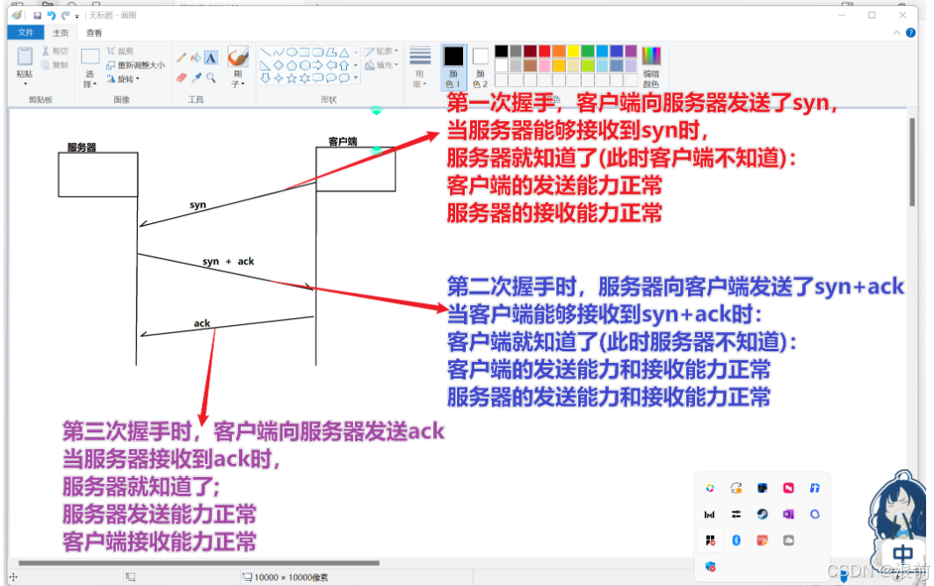Select the Pentagon shape
Screen dimensions: 934x586
point(292,65)
